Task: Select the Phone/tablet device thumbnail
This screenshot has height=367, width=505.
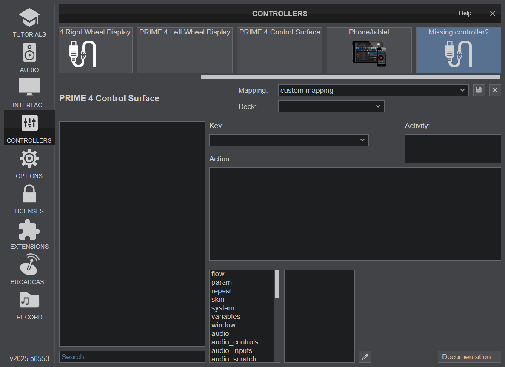Action: click(x=369, y=50)
